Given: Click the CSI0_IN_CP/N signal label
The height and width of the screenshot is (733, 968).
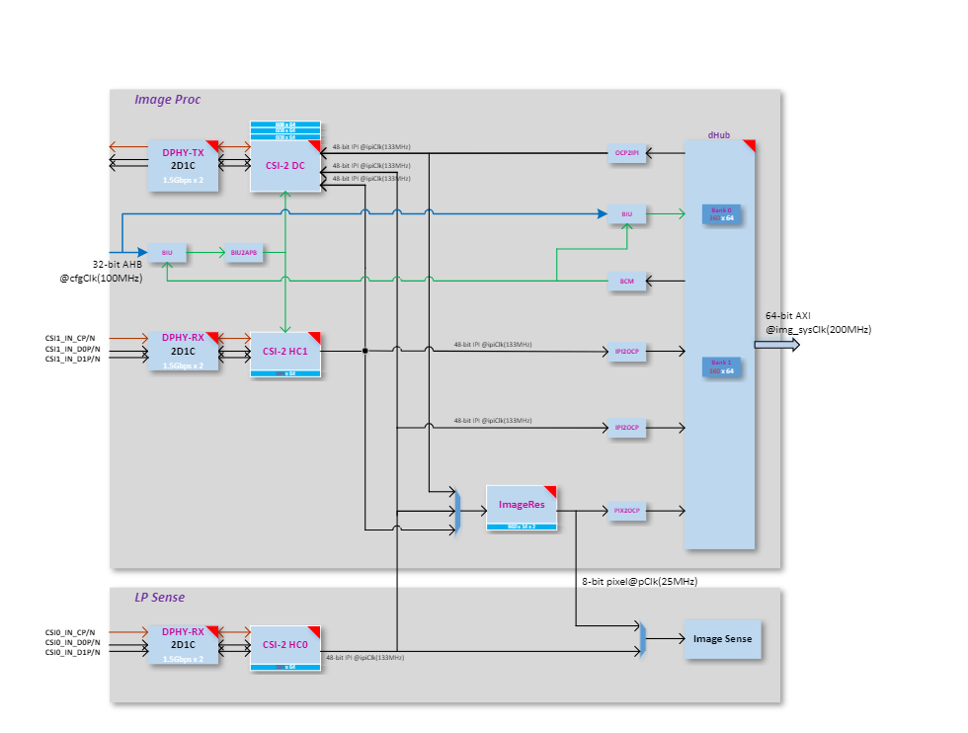Looking at the screenshot, I should 69,631.
